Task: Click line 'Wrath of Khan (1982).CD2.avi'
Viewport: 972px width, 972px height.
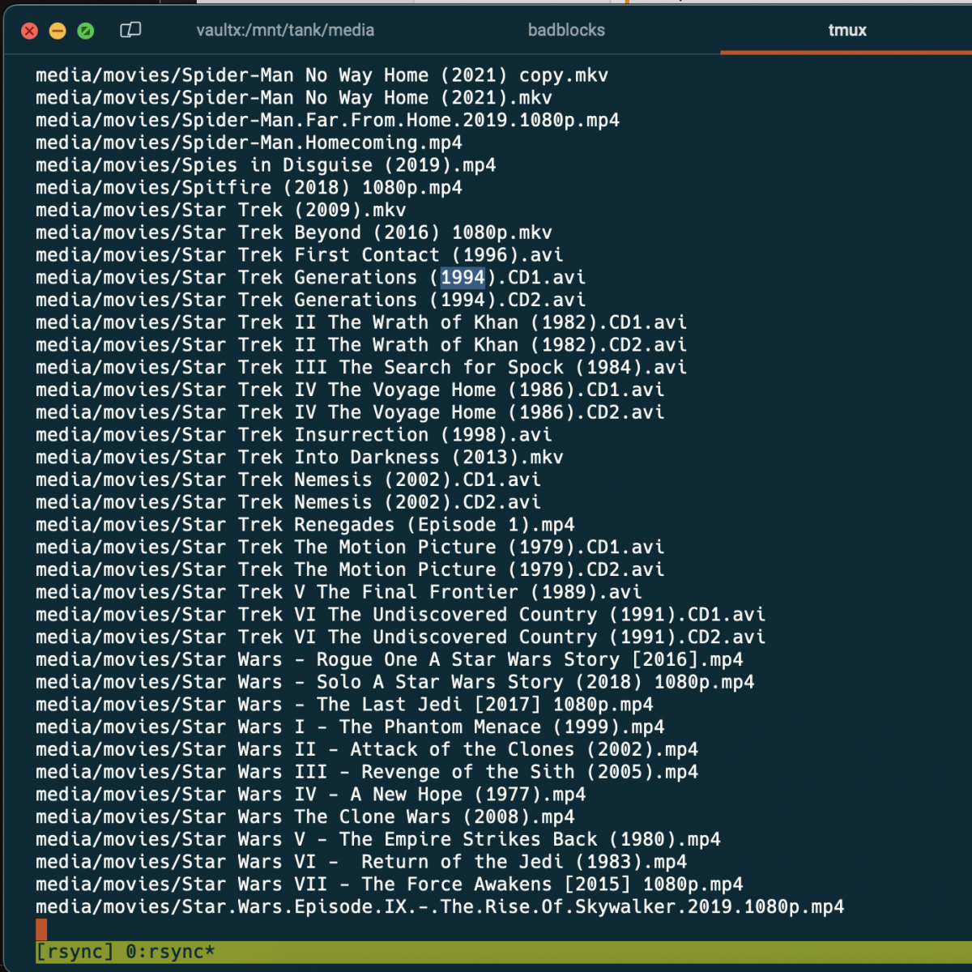Action: point(361,345)
